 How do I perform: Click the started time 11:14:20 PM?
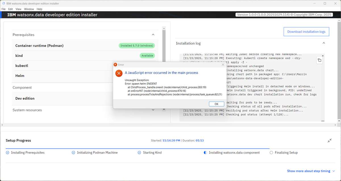pos(171,140)
